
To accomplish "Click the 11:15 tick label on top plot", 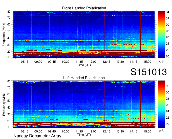I will pyautogui.click(x=79, y=62).
